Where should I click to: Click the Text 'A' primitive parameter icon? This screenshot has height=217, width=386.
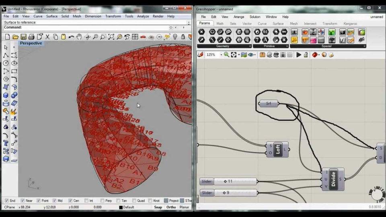pos(265,40)
